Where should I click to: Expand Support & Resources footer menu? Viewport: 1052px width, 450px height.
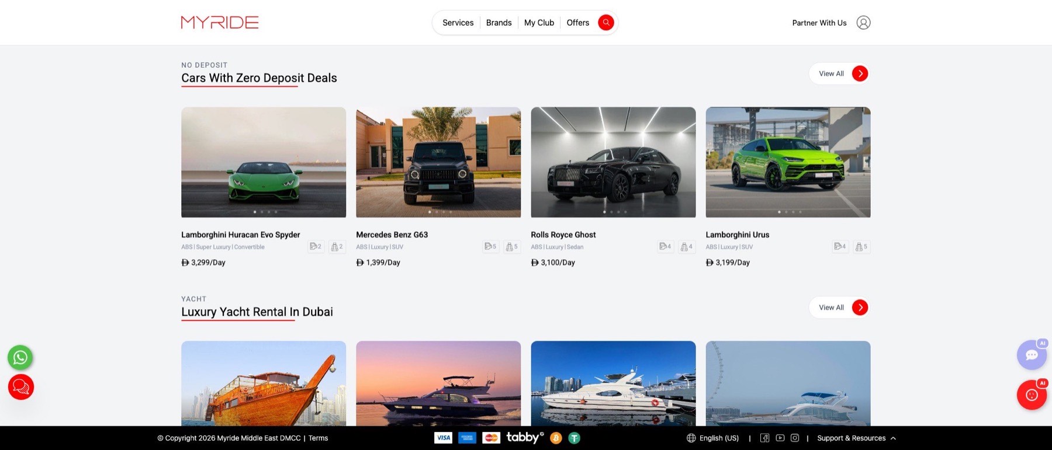[856, 438]
